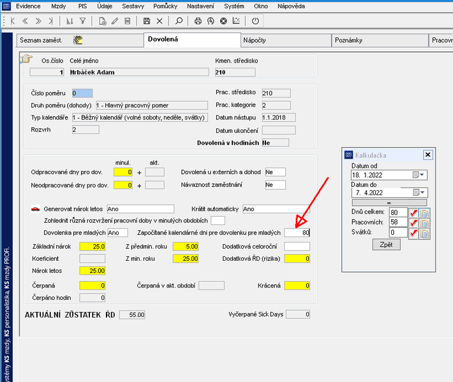
Task: Jump to the next record with the double-right arrows
Action: point(38,21)
